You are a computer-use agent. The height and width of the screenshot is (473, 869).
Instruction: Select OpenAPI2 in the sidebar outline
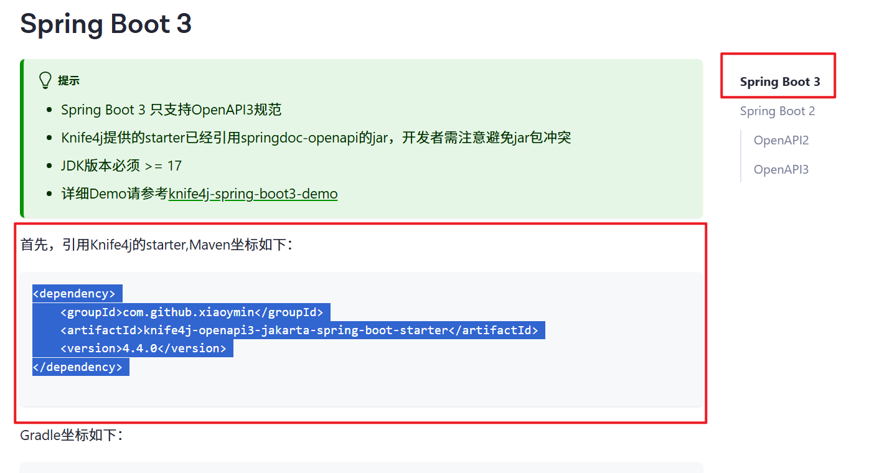coord(781,140)
